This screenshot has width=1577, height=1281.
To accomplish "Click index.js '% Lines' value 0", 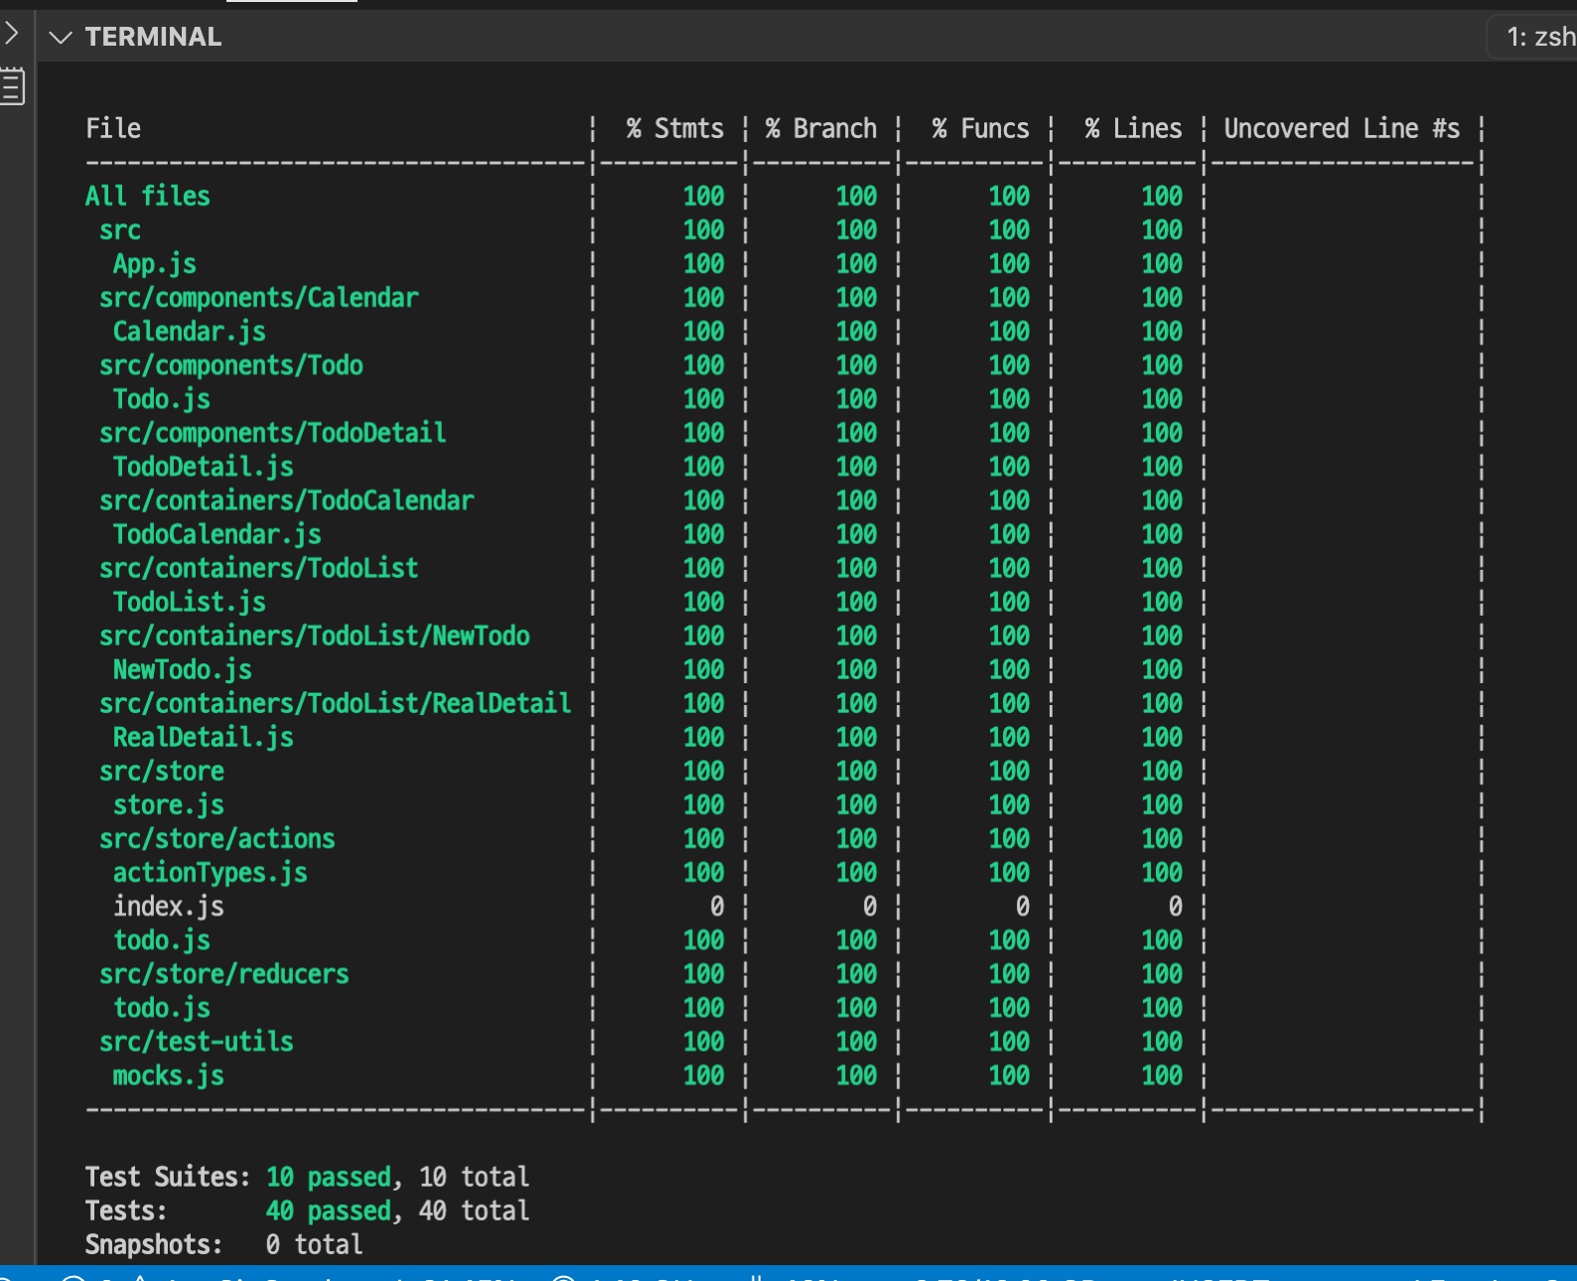I will (x=1176, y=906).
